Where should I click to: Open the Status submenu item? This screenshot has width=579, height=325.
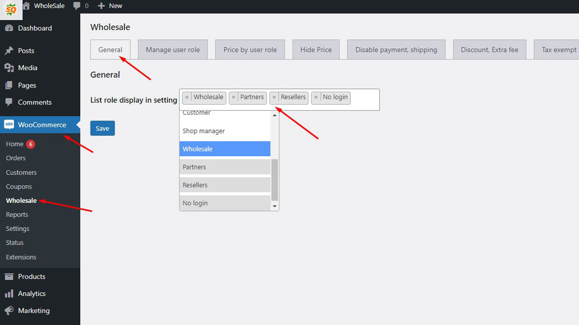[15, 242]
